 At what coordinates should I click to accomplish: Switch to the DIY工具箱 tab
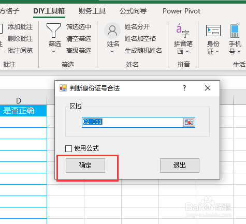point(49,11)
